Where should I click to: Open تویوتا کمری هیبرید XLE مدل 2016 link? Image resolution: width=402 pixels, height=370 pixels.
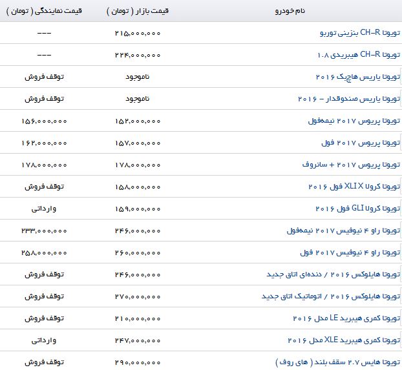coord(344,340)
